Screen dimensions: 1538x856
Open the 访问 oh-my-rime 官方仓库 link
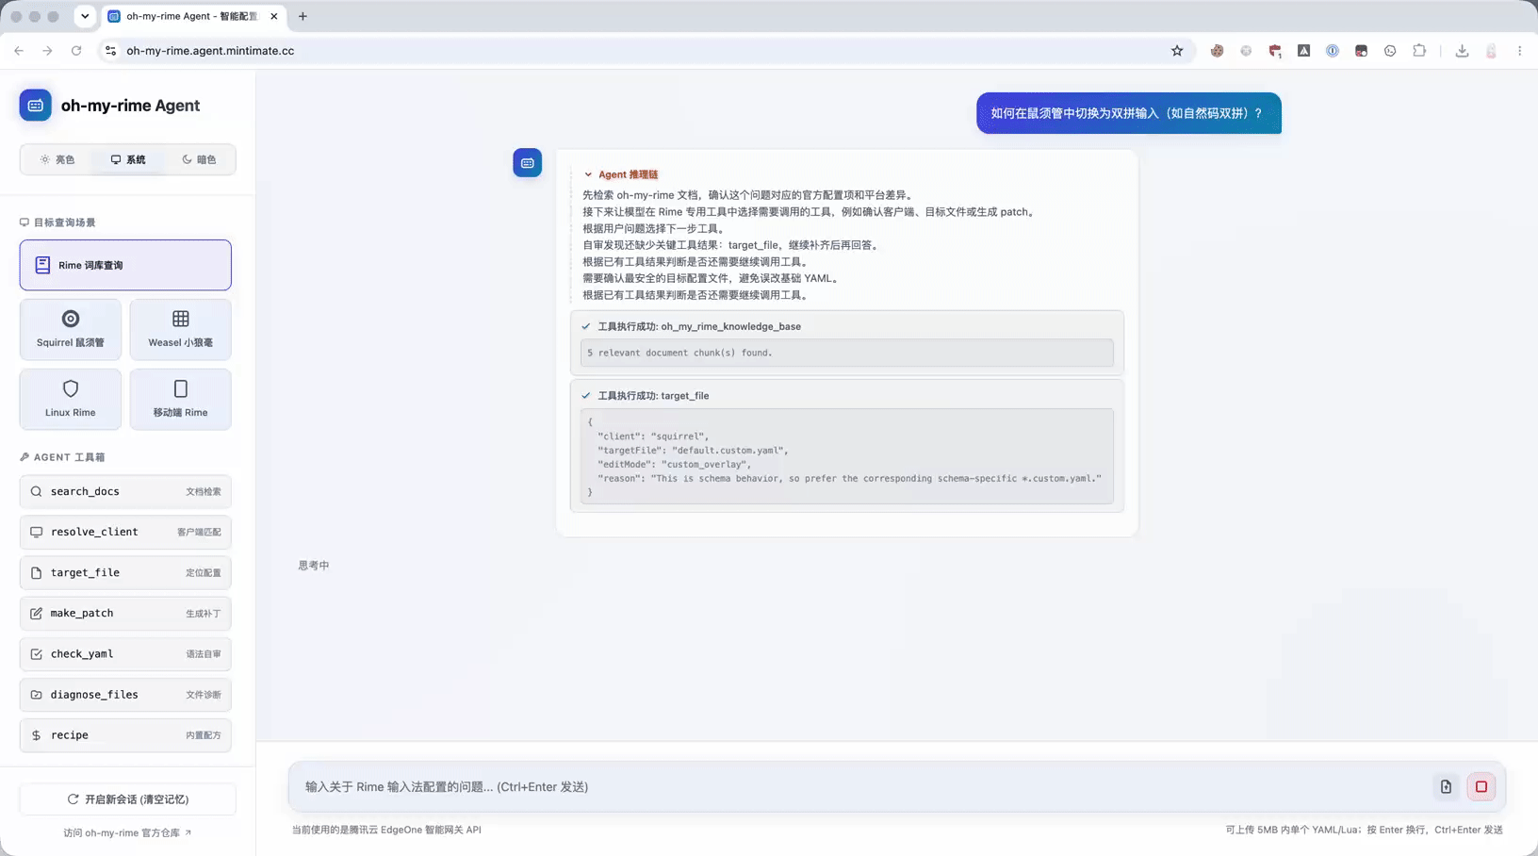point(127,833)
